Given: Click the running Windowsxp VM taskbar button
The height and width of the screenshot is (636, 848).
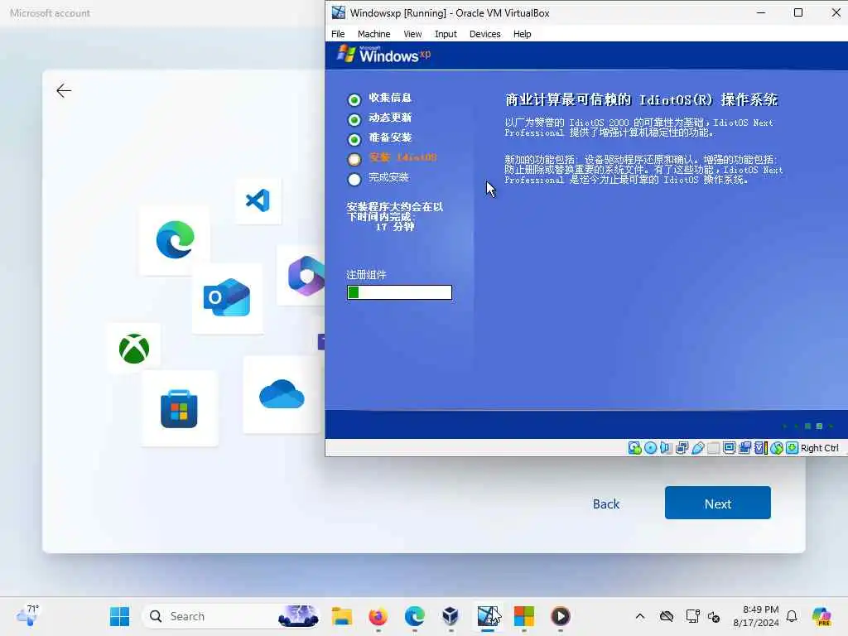Looking at the screenshot, I should coord(488,616).
